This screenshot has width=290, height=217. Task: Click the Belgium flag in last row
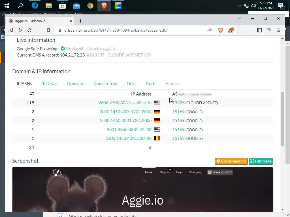tap(157, 138)
